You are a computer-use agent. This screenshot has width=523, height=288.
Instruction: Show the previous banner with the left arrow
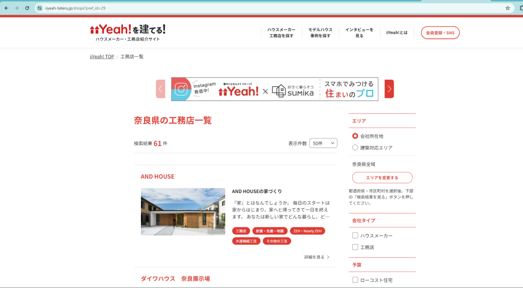coord(160,89)
